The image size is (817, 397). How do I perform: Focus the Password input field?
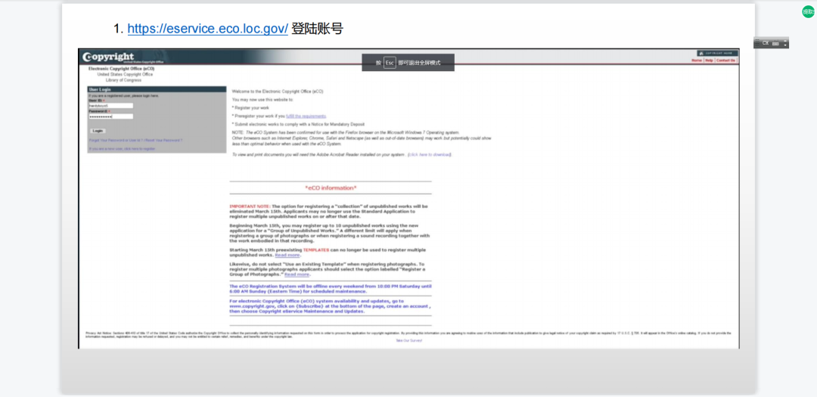(111, 116)
